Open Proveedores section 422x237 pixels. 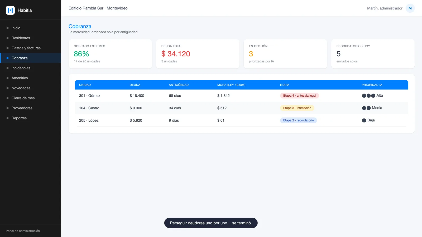(31, 108)
